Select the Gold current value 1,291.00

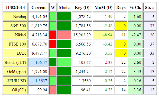click(38, 71)
